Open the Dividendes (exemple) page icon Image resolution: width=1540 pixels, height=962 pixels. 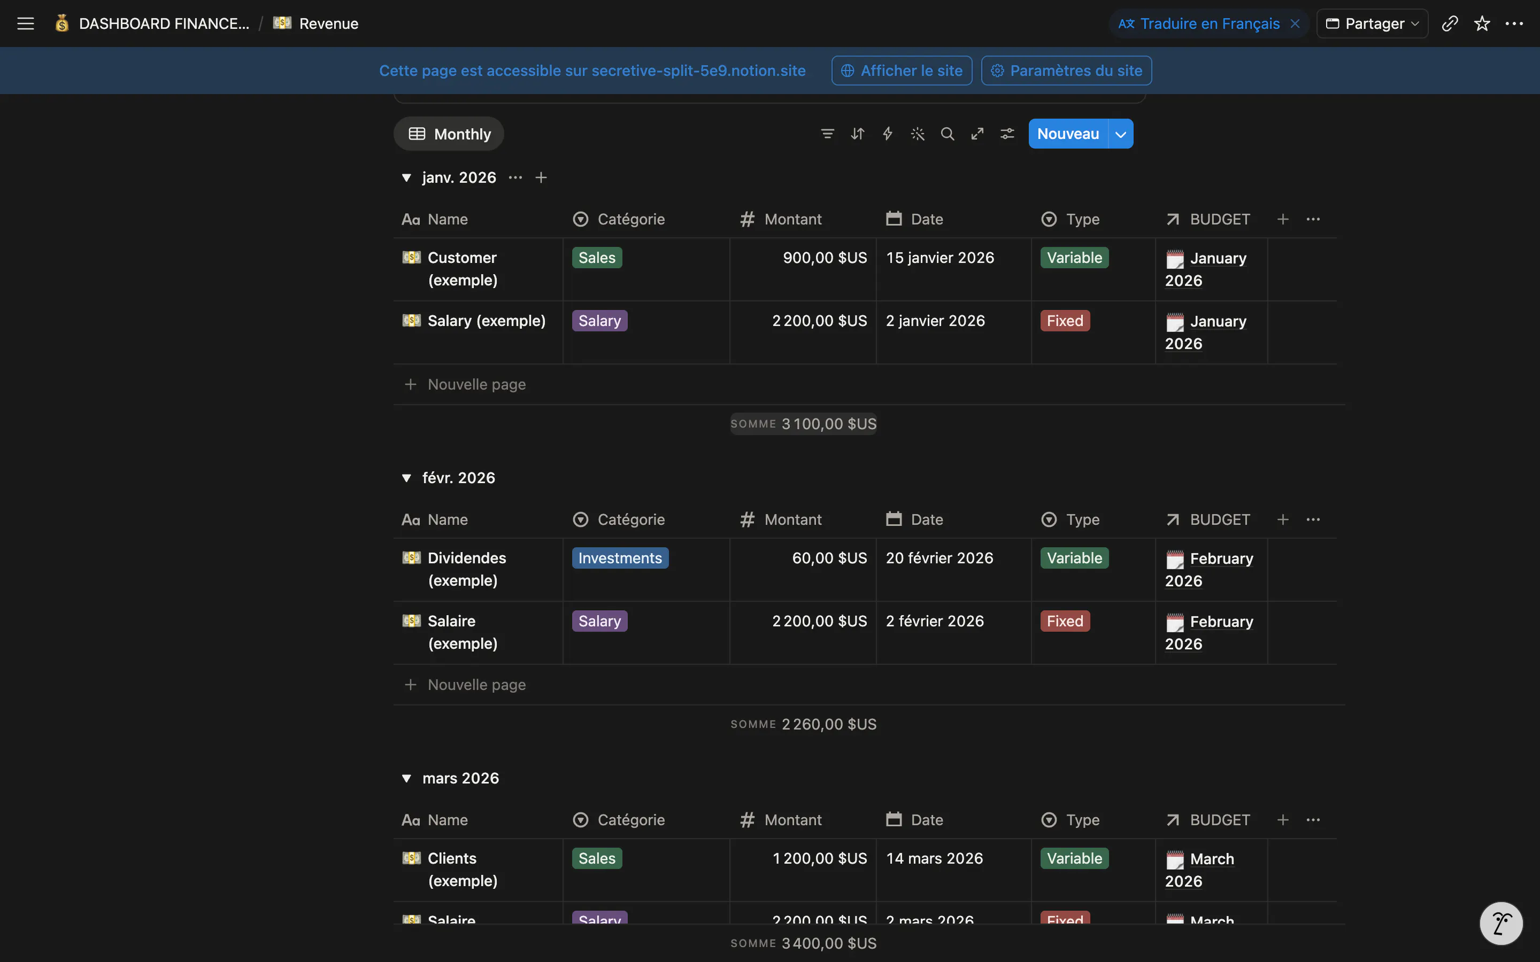[412, 557]
